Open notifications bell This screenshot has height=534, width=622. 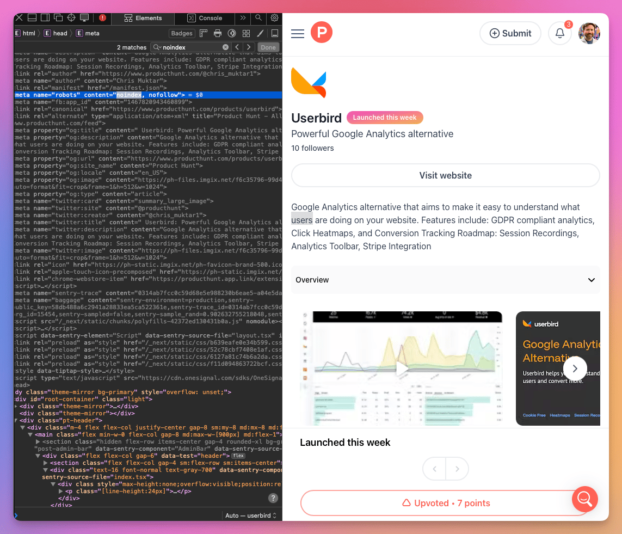[x=560, y=33]
